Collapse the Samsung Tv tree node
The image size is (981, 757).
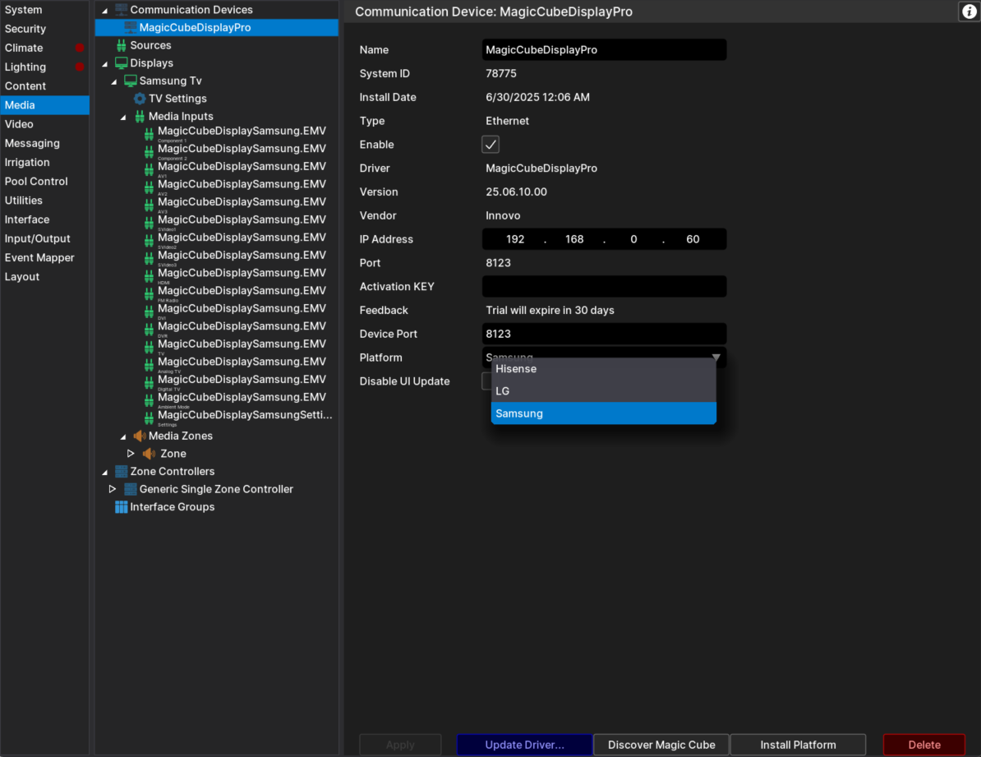tap(114, 82)
